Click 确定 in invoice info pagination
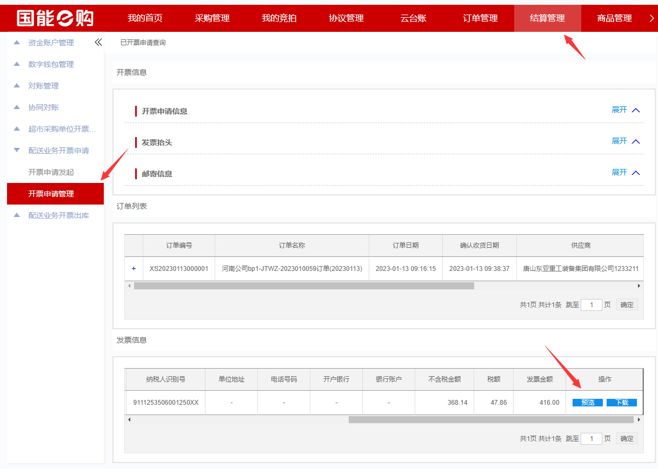This screenshot has height=469, width=658. (x=627, y=438)
